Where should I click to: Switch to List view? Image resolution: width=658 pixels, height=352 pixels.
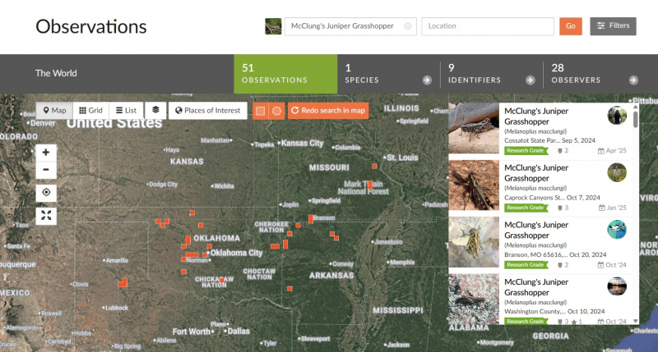[127, 111]
